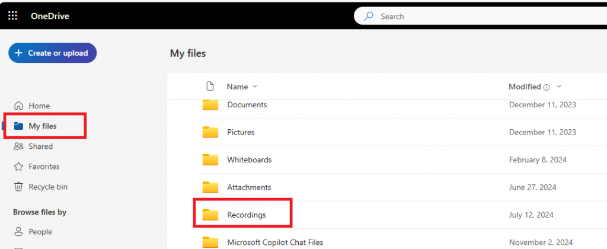The height and width of the screenshot is (249, 607).
Task: Open the Whiteboards folder
Action: [249, 159]
